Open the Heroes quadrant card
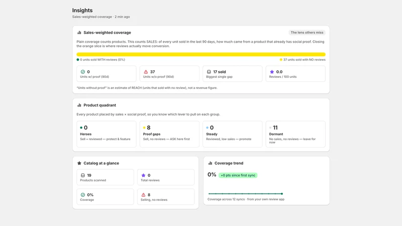402x226 pixels. 107,134
